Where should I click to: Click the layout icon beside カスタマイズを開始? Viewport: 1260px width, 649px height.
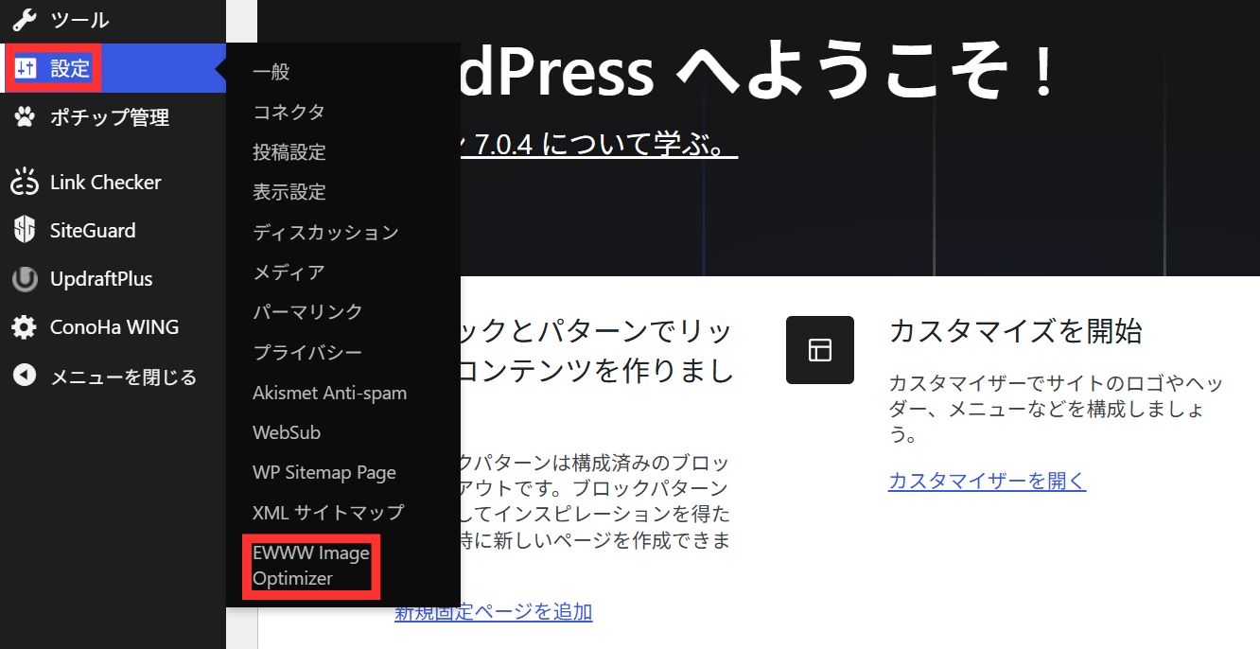[820, 350]
